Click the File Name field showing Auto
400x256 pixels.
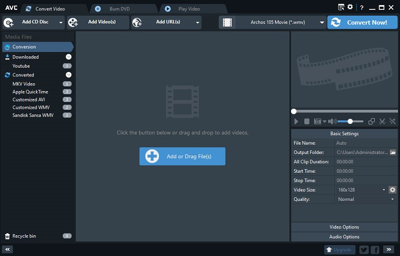click(366, 143)
